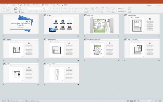Image resolution: width=163 pixels, height=102 pixels.
Task: Click the Text Box icon
Action: [102, 9]
